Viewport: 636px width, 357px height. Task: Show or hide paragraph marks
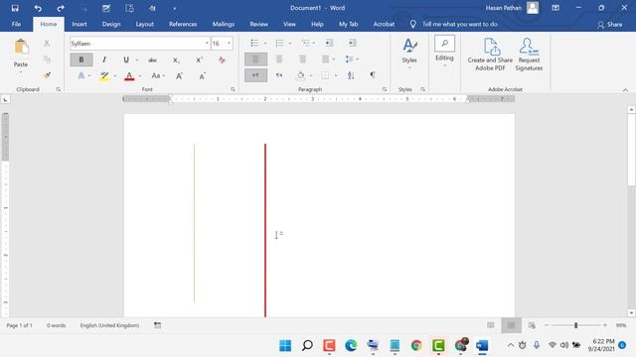[x=373, y=75]
